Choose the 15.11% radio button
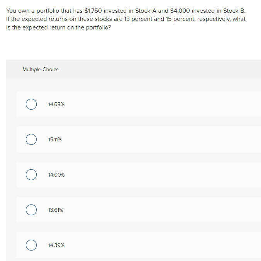 tap(31, 140)
